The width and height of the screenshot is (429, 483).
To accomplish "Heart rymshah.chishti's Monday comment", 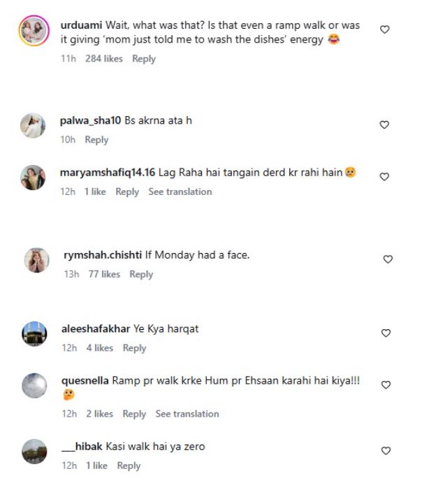I will (x=388, y=259).
